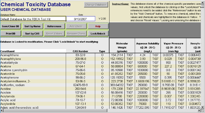Click the horizontal scrollbar thumb
The height and width of the screenshot is (113, 205).
(55, 111)
